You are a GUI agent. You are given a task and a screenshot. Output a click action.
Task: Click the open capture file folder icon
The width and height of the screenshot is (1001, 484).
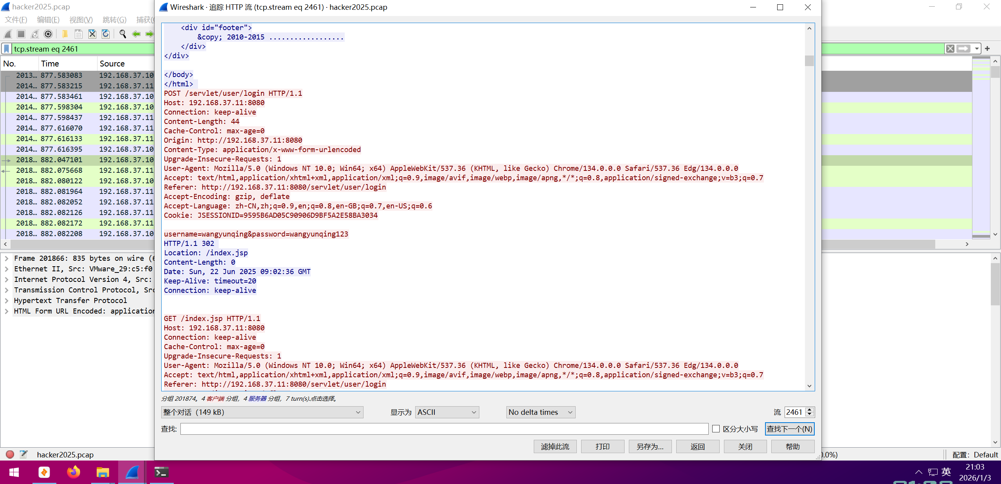tap(65, 34)
